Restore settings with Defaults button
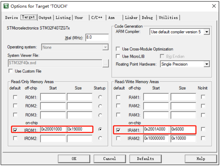The image size is (220, 166). click(145, 159)
